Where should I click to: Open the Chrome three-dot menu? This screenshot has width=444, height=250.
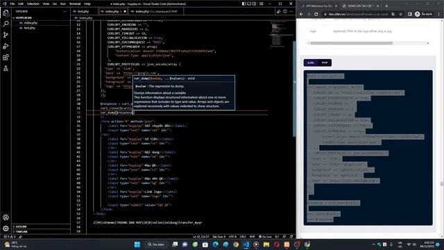(439, 14)
